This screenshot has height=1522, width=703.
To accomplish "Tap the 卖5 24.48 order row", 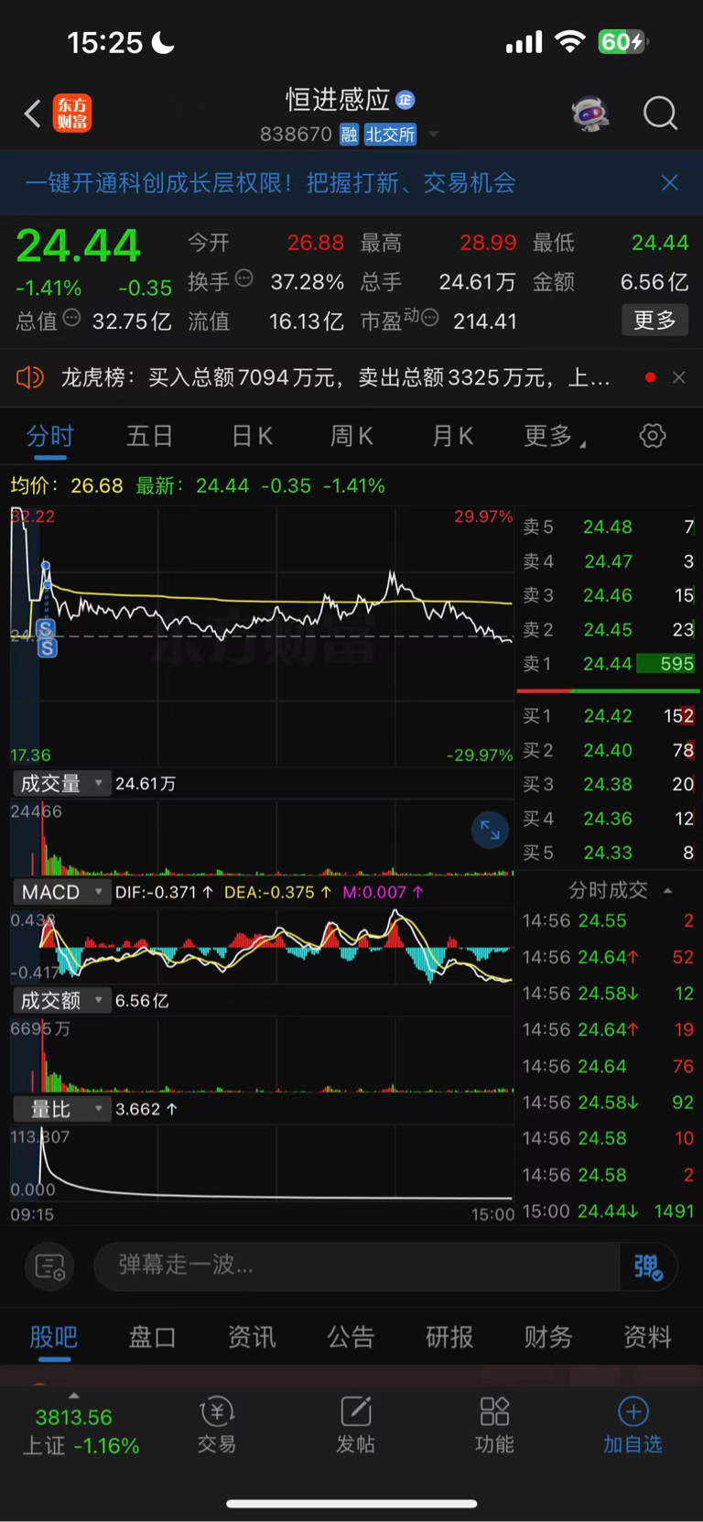I will point(608,527).
